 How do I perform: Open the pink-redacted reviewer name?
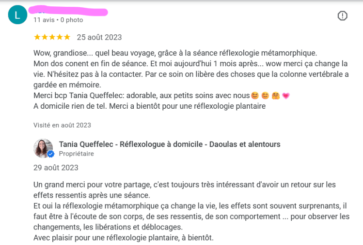point(68,11)
